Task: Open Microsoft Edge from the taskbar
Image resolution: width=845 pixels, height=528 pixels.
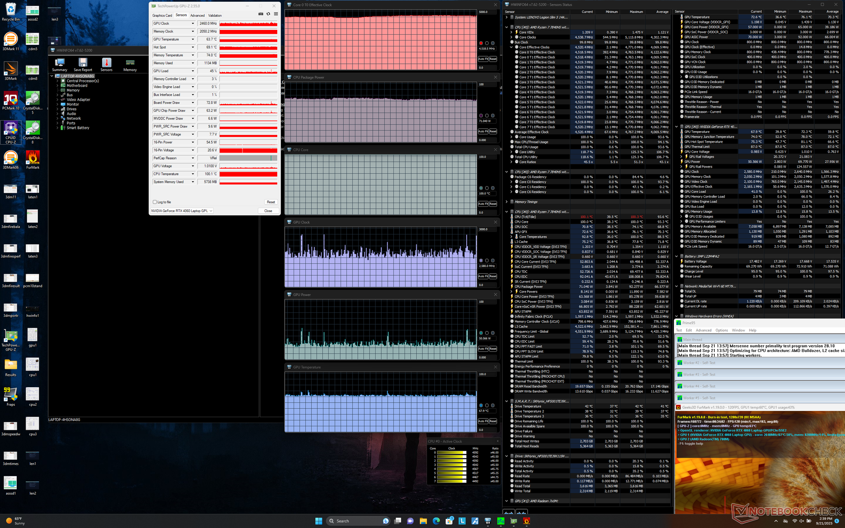Action: pyautogui.click(x=436, y=521)
